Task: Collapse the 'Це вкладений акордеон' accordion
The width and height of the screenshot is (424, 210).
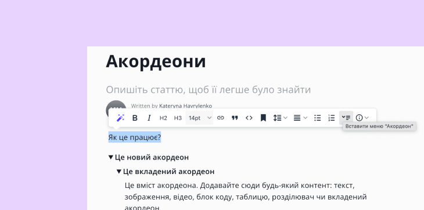Action: tap(118, 171)
